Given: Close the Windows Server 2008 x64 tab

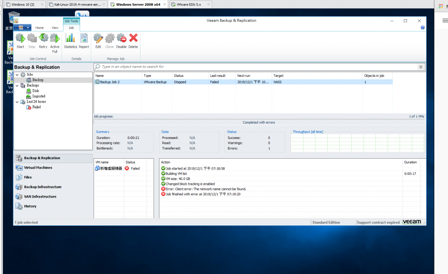Looking at the screenshot, I should [x=164, y=4].
